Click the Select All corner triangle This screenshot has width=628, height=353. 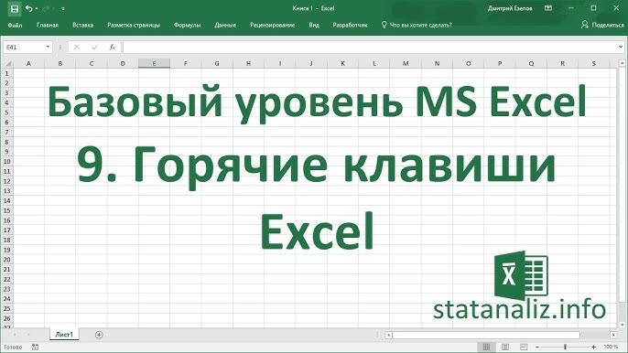click(x=7, y=64)
